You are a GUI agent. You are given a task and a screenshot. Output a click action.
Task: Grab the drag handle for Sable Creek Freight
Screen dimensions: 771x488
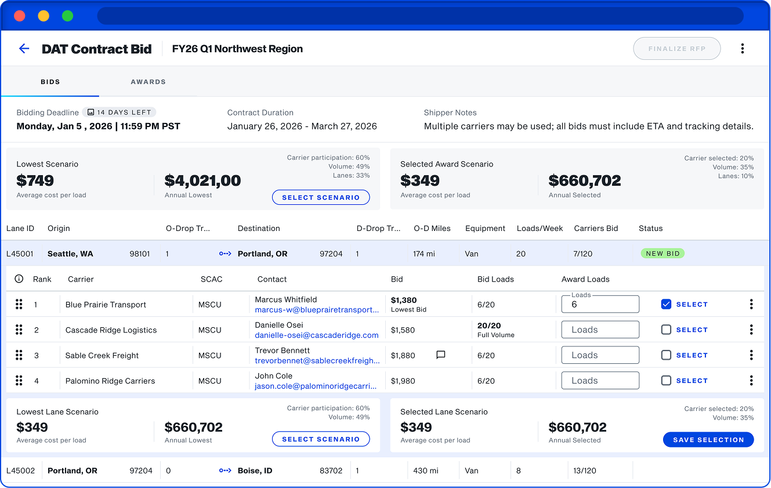(x=19, y=355)
